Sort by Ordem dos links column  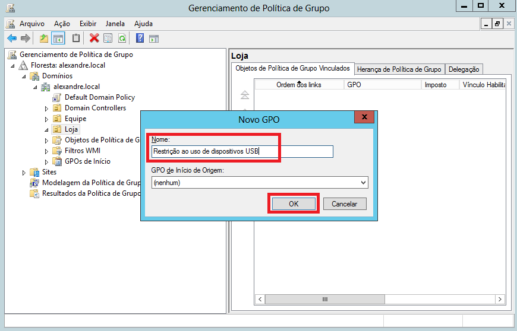299,85
